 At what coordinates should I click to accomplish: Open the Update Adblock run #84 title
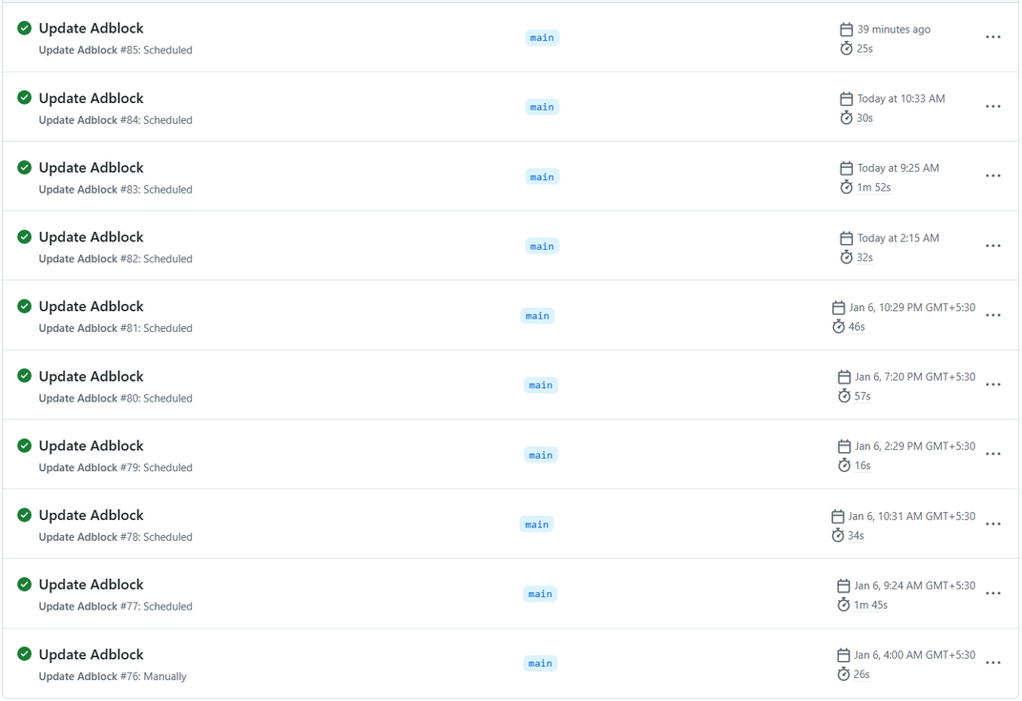(91, 98)
